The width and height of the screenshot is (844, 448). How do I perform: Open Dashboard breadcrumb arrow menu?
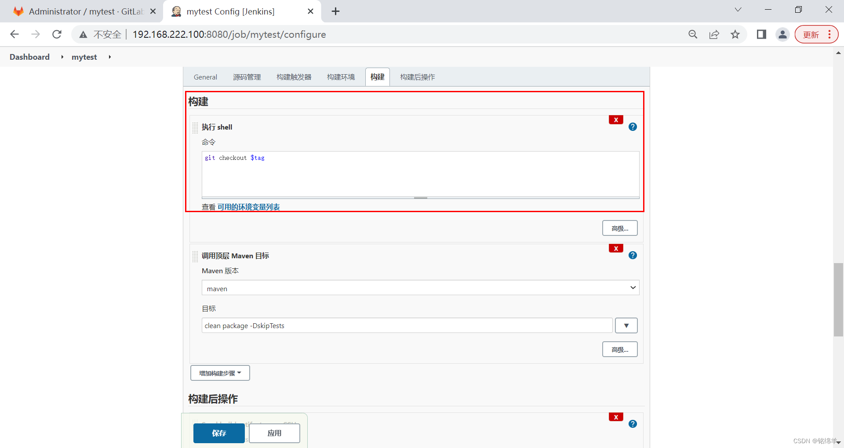coord(62,57)
